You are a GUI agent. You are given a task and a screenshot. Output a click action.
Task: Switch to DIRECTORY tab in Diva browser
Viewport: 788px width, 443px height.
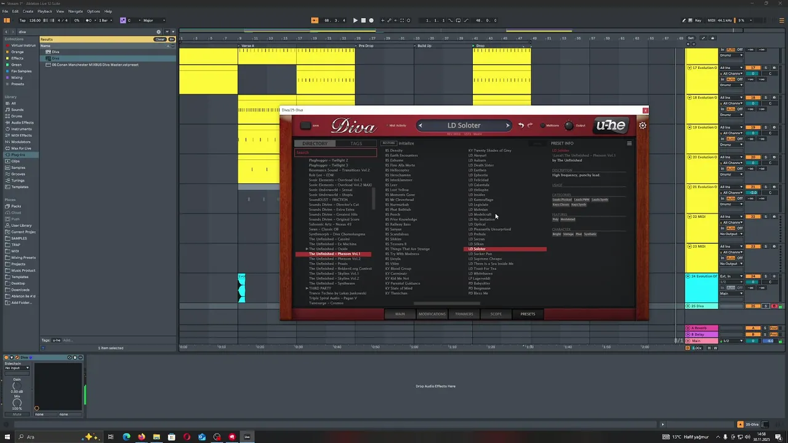(x=315, y=143)
